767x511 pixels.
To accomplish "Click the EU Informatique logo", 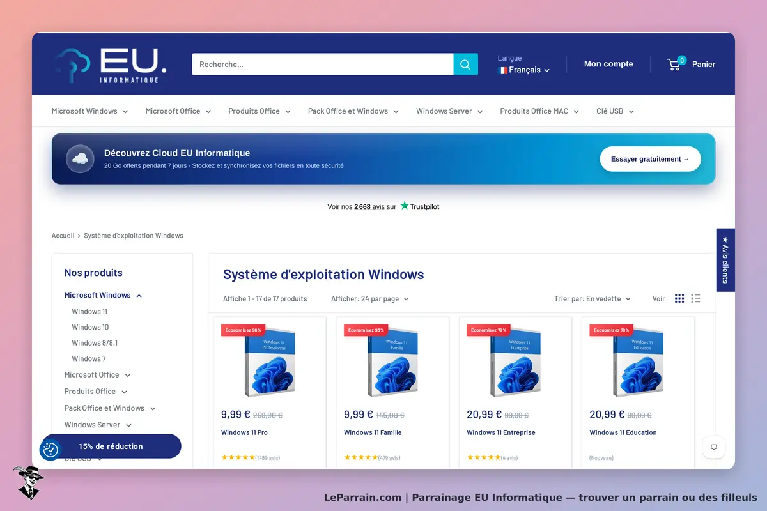I will pyautogui.click(x=109, y=64).
